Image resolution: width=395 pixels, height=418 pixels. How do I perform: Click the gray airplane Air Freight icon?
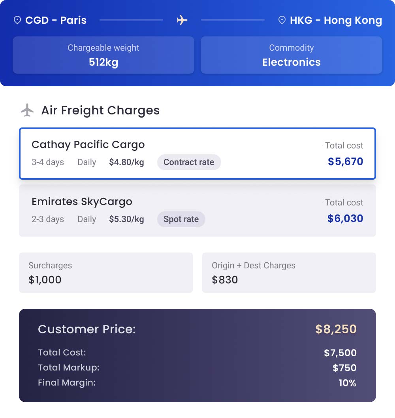pyautogui.click(x=27, y=110)
